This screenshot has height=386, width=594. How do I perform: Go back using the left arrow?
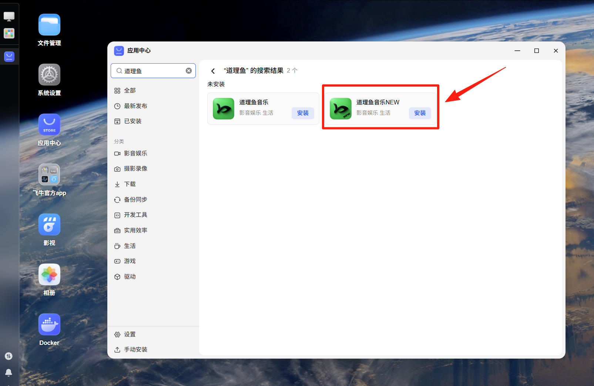[x=213, y=71]
